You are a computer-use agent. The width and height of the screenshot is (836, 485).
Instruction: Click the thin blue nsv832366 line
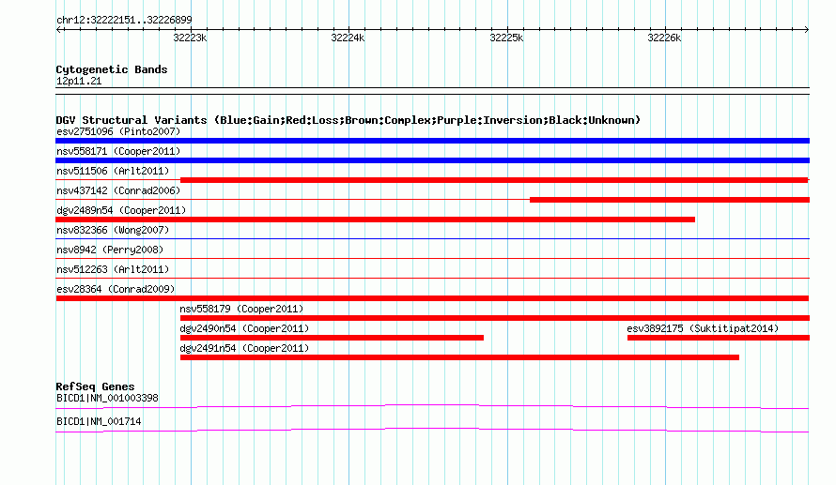(432, 238)
